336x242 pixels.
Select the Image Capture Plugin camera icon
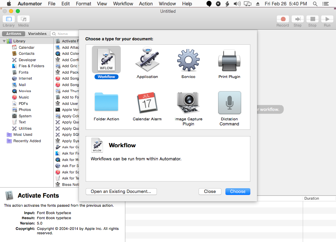pyautogui.click(x=188, y=103)
